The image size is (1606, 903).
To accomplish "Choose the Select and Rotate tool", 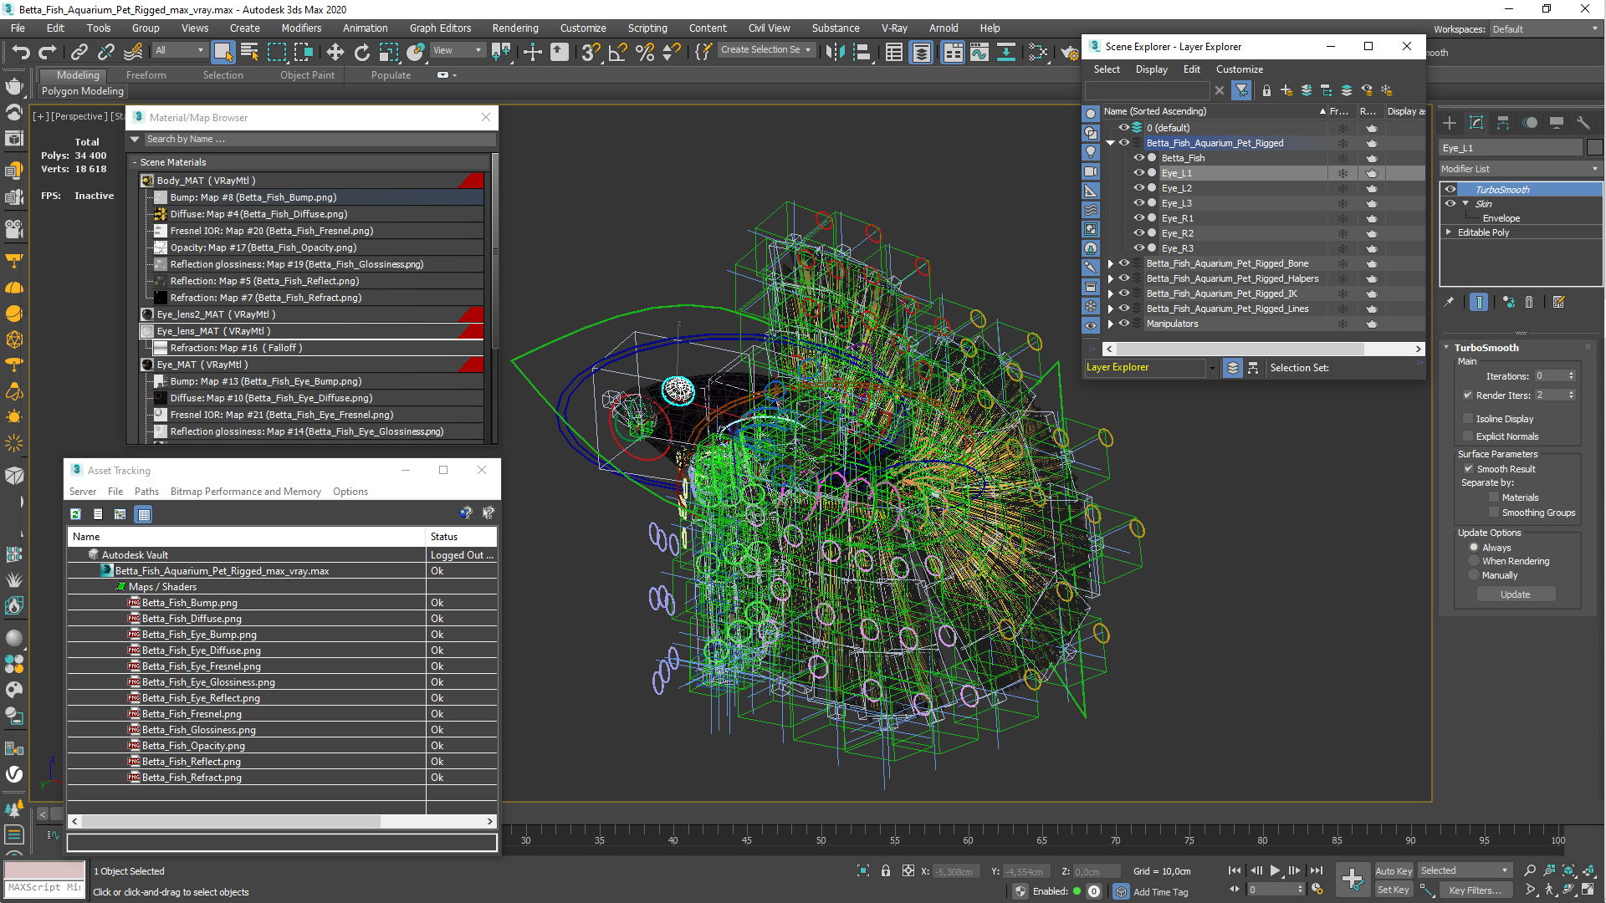I will [361, 52].
